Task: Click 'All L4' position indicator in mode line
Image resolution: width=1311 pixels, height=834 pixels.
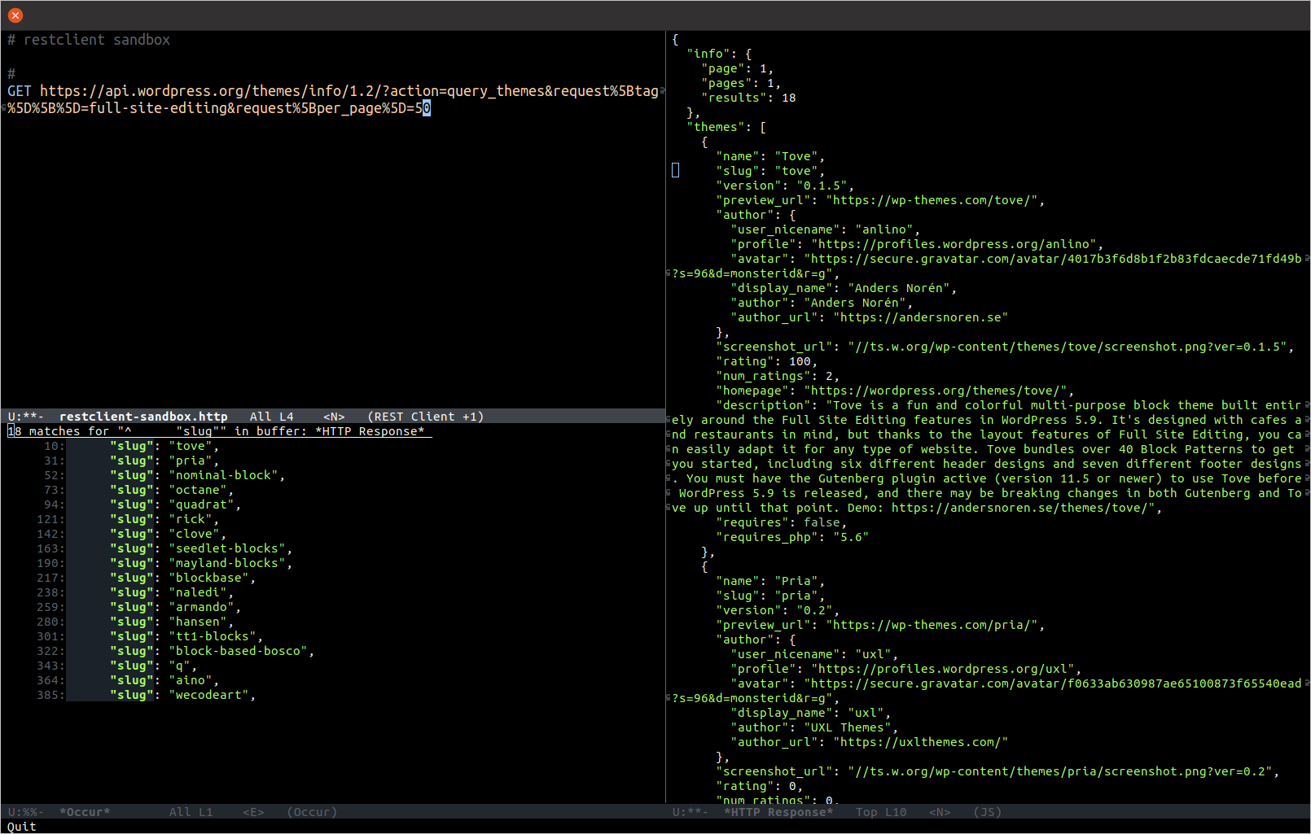Action: click(271, 417)
